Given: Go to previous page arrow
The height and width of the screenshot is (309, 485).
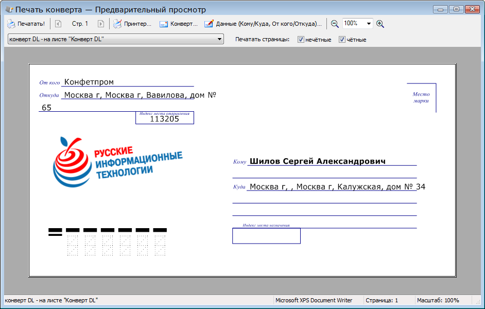Looking at the screenshot, I should click(x=58, y=24).
